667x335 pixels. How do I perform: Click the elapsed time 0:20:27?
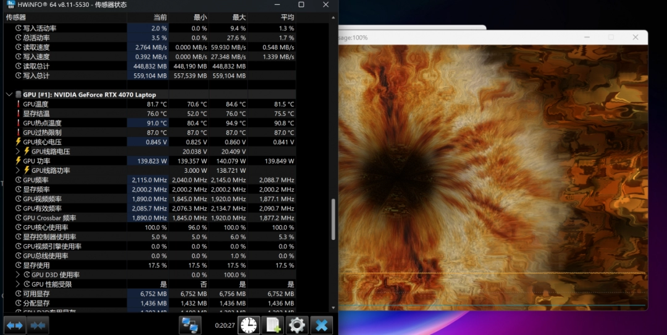(x=225, y=325)
